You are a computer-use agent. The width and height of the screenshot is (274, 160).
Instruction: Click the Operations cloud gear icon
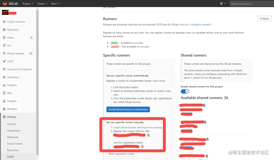pos(4,77)
